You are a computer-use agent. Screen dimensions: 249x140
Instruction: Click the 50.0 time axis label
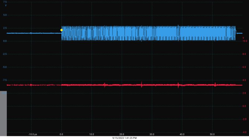click(x=212, y=134)
